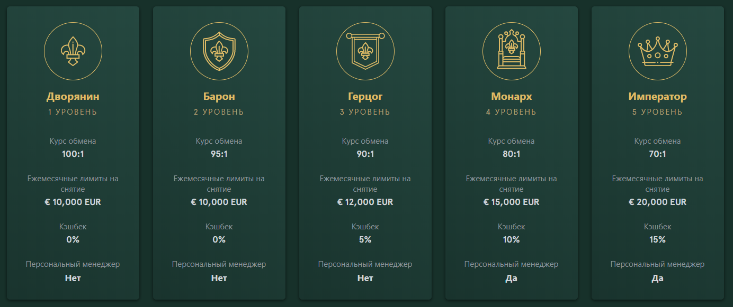733x307 pixels.
Task: Click the Барон level heading
Action: [219, 97]
